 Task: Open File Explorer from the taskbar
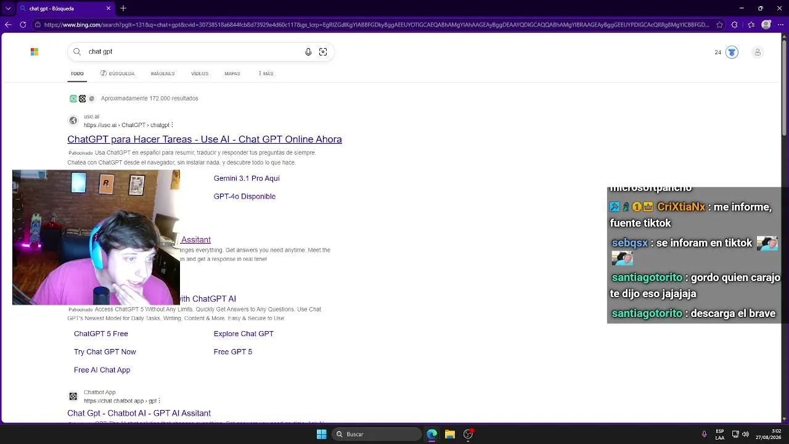[x=450, y=434]
